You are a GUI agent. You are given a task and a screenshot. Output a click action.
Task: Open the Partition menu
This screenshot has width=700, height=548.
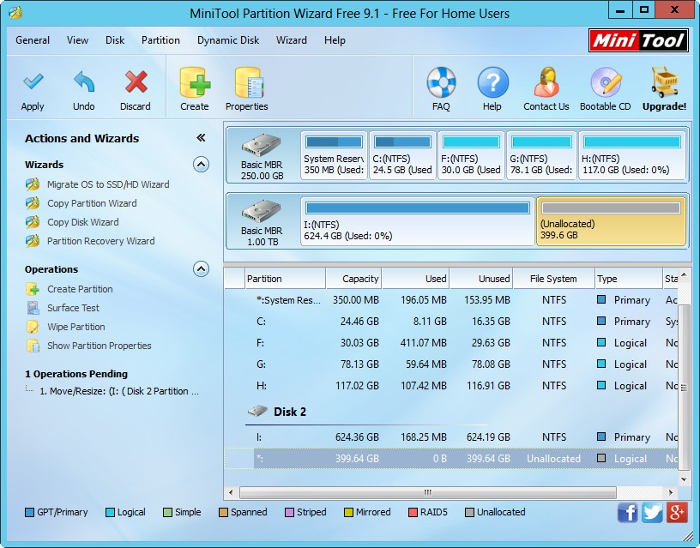click(x=160, y=40)
